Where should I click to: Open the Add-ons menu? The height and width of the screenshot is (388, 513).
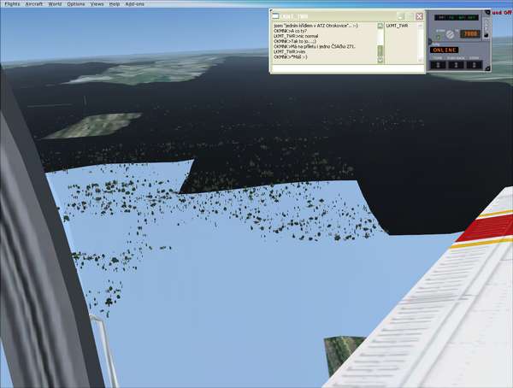coord(134,4)
